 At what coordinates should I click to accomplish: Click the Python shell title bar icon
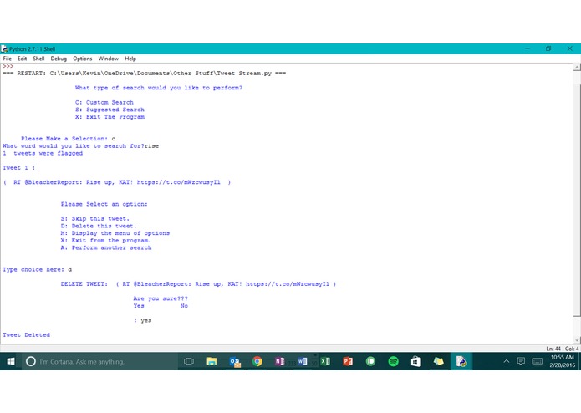[4, 48]
